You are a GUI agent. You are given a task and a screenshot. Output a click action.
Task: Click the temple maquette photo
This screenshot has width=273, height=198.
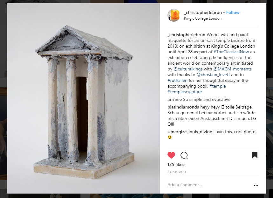(84, 98)
